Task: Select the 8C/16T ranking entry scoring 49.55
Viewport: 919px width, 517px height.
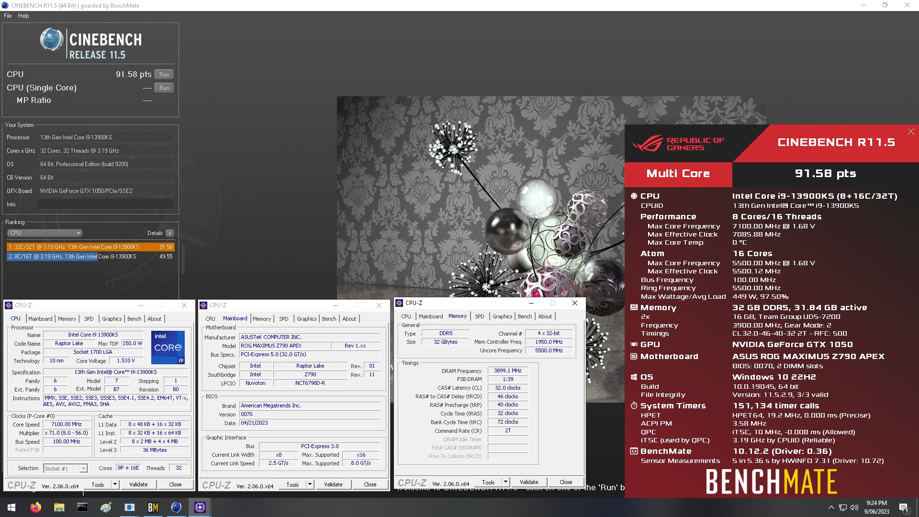Action: point(90,257)
